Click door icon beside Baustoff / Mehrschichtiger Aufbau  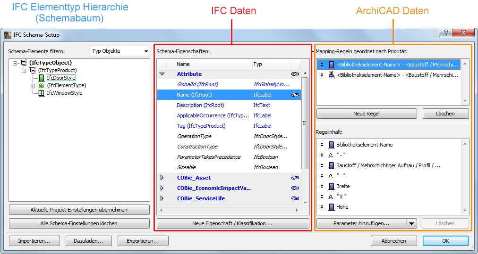click(x=331, y=165)
